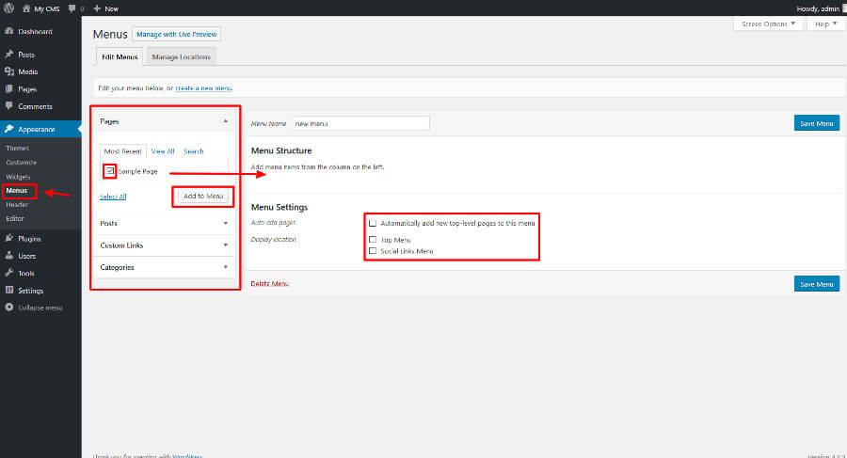Click the Delete Menu link
847x458 pixels.
pos(269,284)
